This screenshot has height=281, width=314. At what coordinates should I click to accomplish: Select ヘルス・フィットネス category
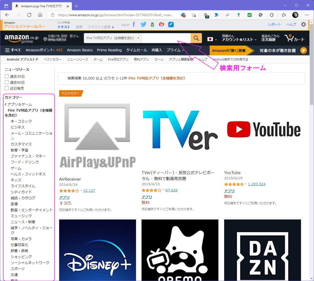pyautogui.click(x=28, y=174)
